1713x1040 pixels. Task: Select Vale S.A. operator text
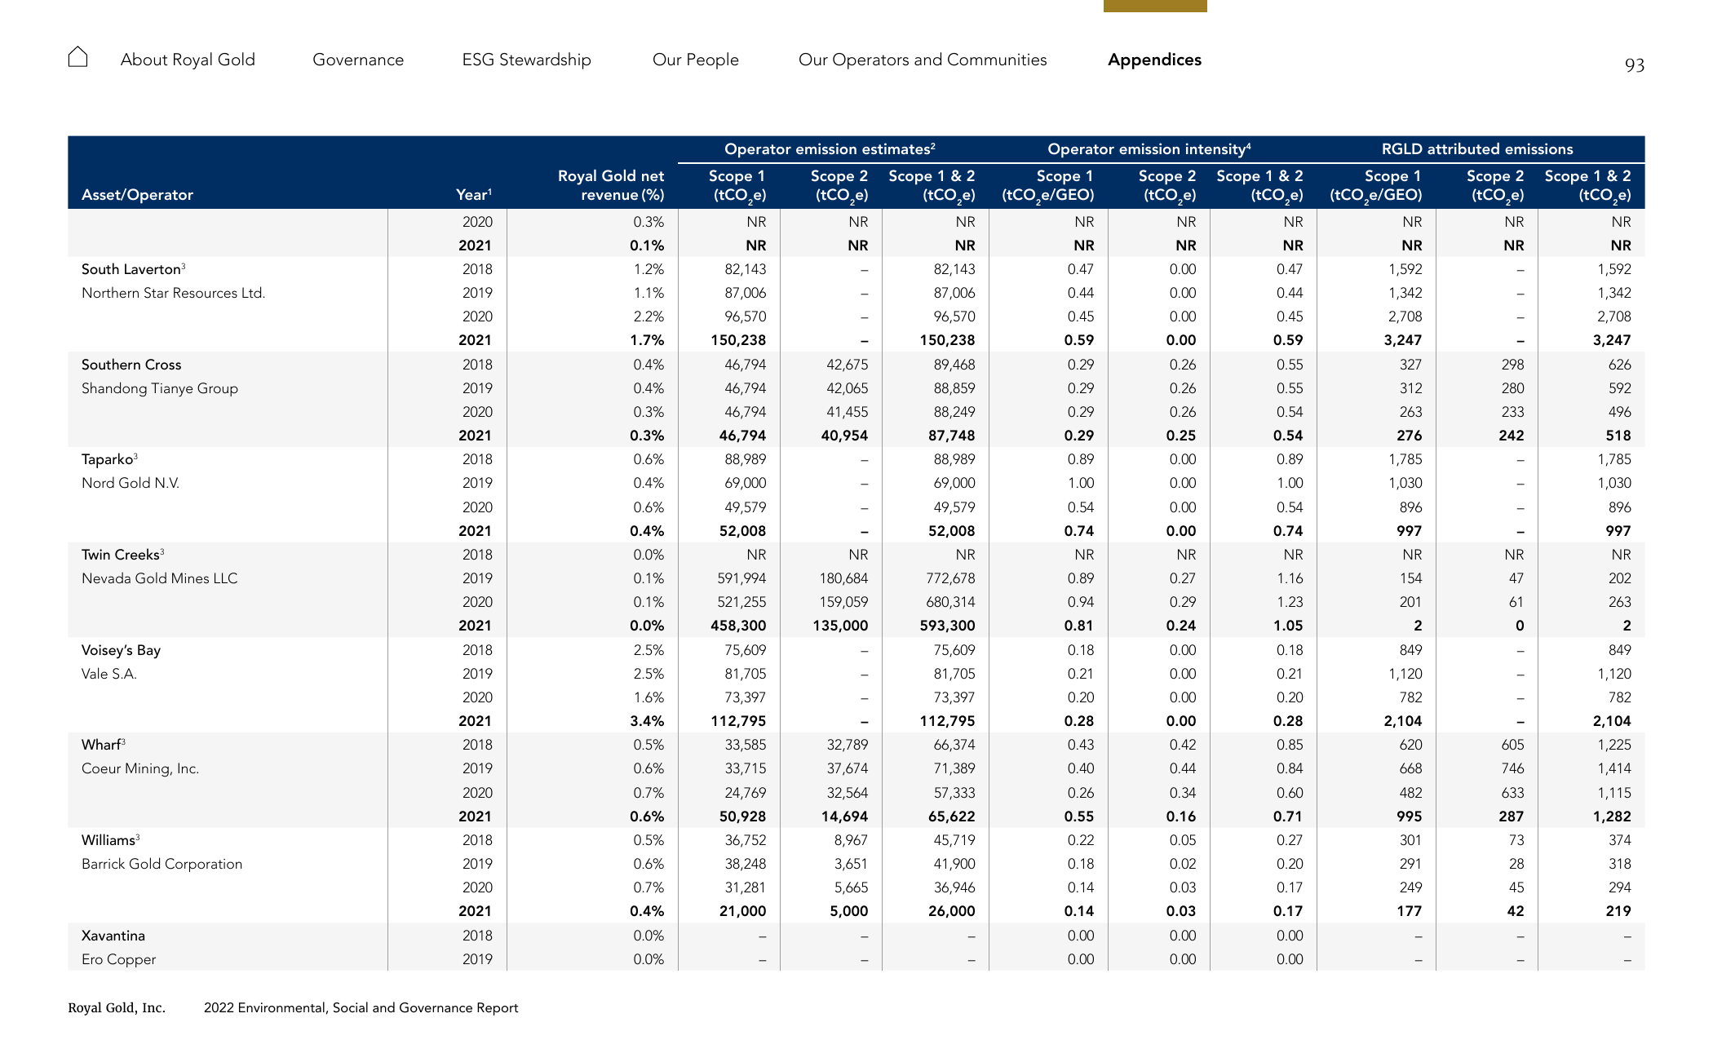pos(109,674)
